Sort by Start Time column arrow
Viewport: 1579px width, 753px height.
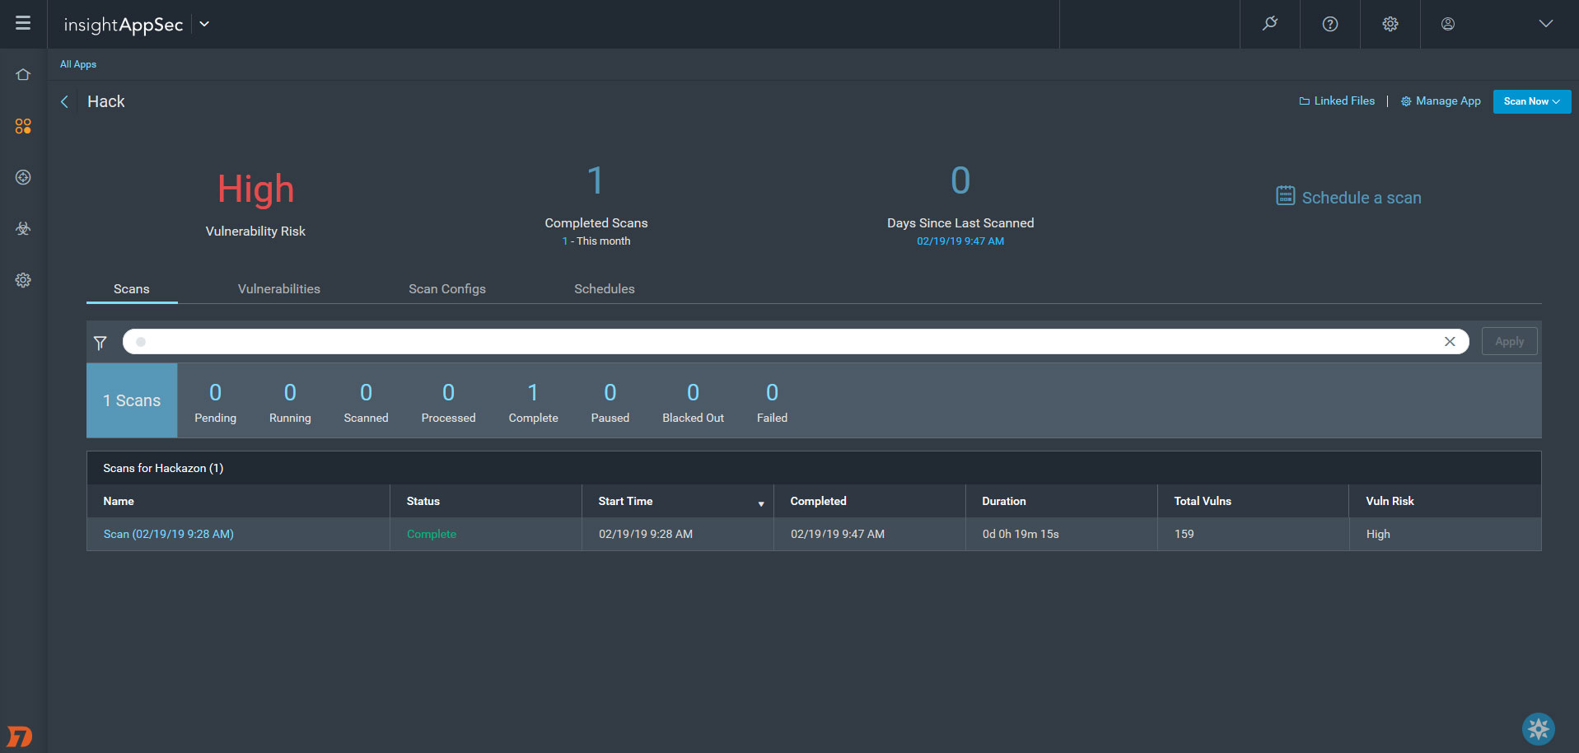pyautogui.click(x=761, y=503)
